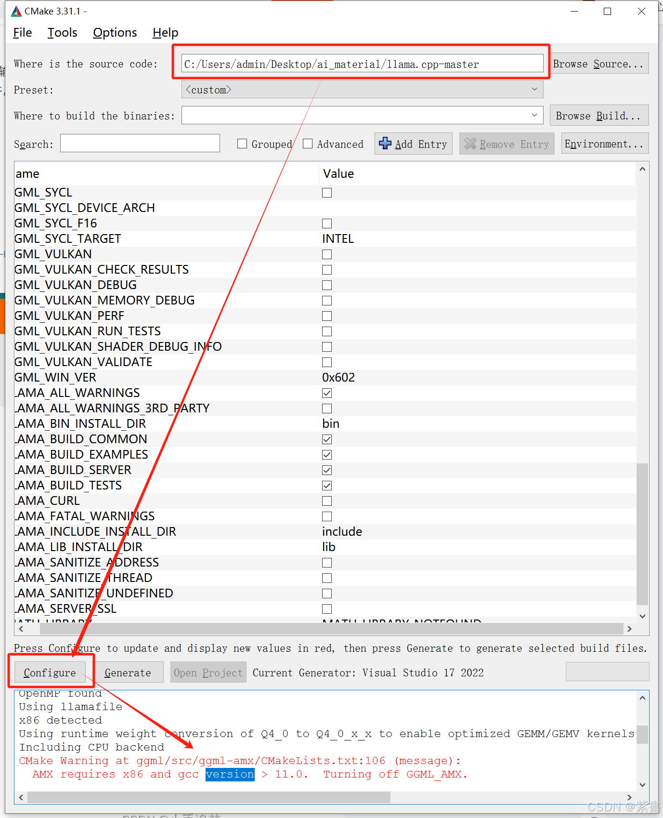Viewport: 663px width, 818px height.
Task: Toggle the GML_SYCL_F16 checkbox
Action: click(327, 224)
